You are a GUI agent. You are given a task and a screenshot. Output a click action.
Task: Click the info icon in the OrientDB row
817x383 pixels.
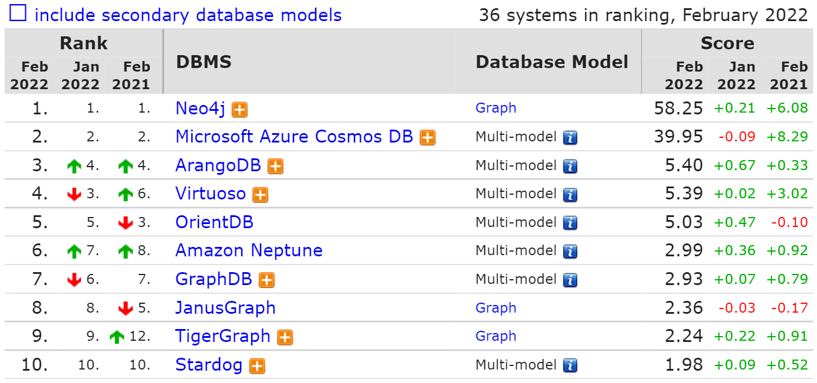pyautogui.click(x=570, y=223)
